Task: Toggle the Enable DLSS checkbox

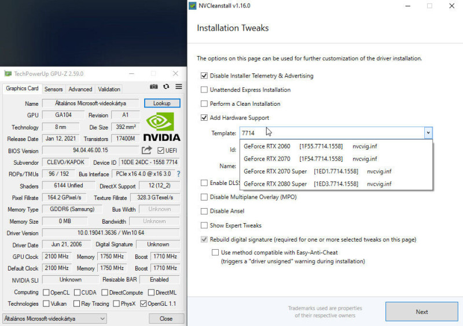Action: point(204,183)
